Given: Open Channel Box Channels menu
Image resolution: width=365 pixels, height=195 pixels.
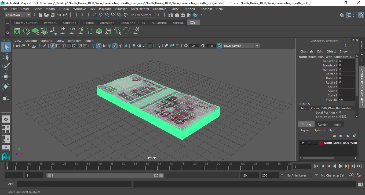Looking at the screenshot, I should 307,51.
